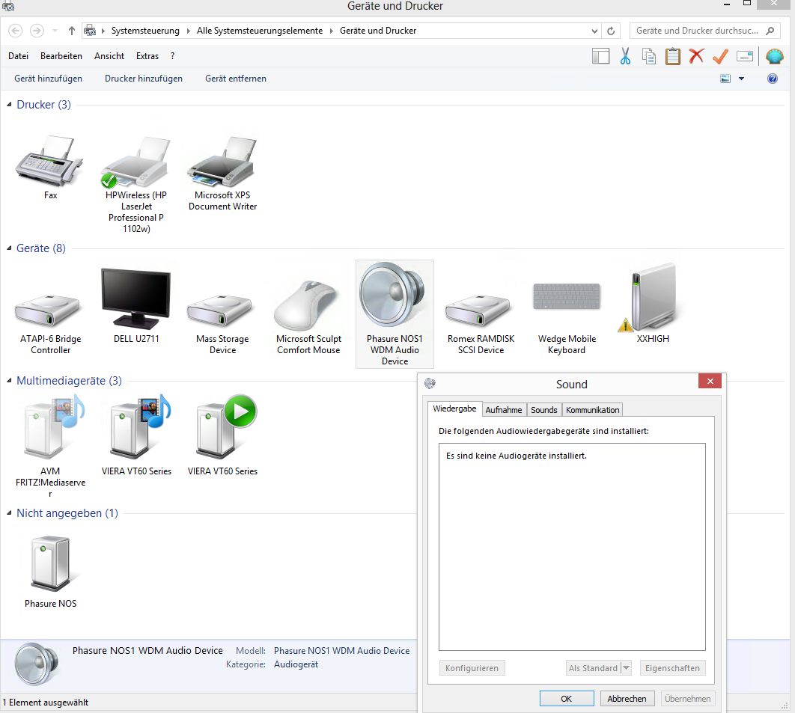This screenshot has width=795, height=713.
Task: Click the Copy toolbar icon
Action: (649, 56)
